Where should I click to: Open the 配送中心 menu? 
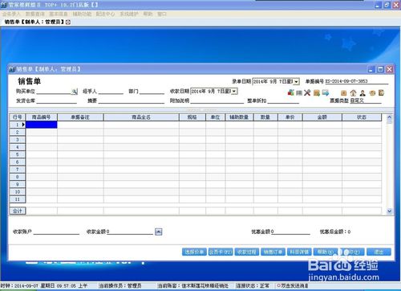105,14
